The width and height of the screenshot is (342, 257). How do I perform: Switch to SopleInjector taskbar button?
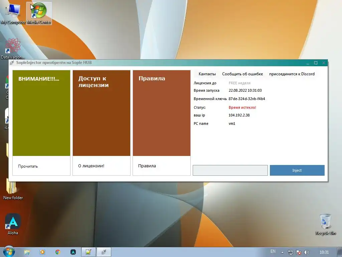point(104,252)
